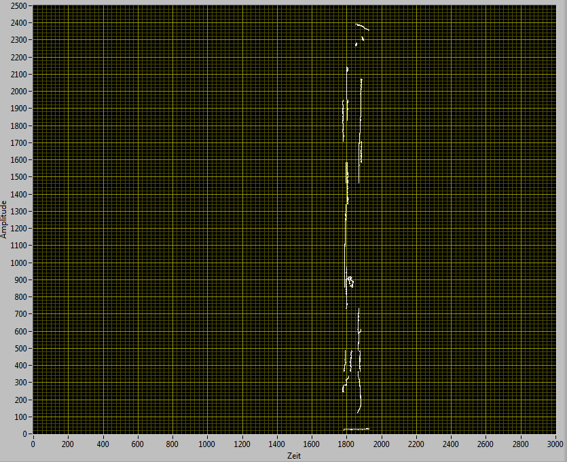Select the 900 amplitude axis tick label
The image size is (567, 462).
pos(20,280)
